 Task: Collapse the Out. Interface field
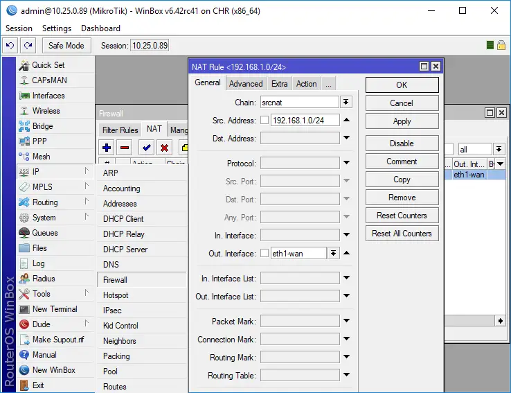pos(346,253)
